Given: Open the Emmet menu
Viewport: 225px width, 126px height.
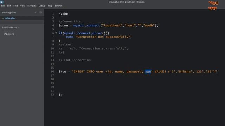Looking at the screenshot, I should pyautogui.click(x=59, y=6).
